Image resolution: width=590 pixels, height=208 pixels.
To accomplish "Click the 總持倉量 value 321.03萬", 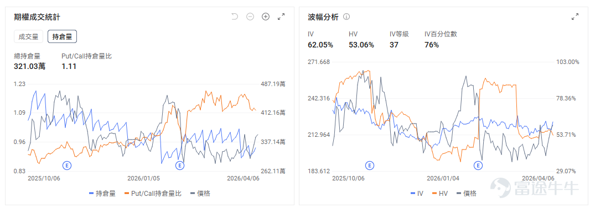I will (x=30, y=66).
